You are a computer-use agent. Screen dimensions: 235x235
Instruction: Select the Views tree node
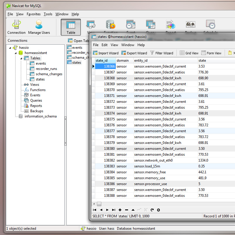point(34,85)
